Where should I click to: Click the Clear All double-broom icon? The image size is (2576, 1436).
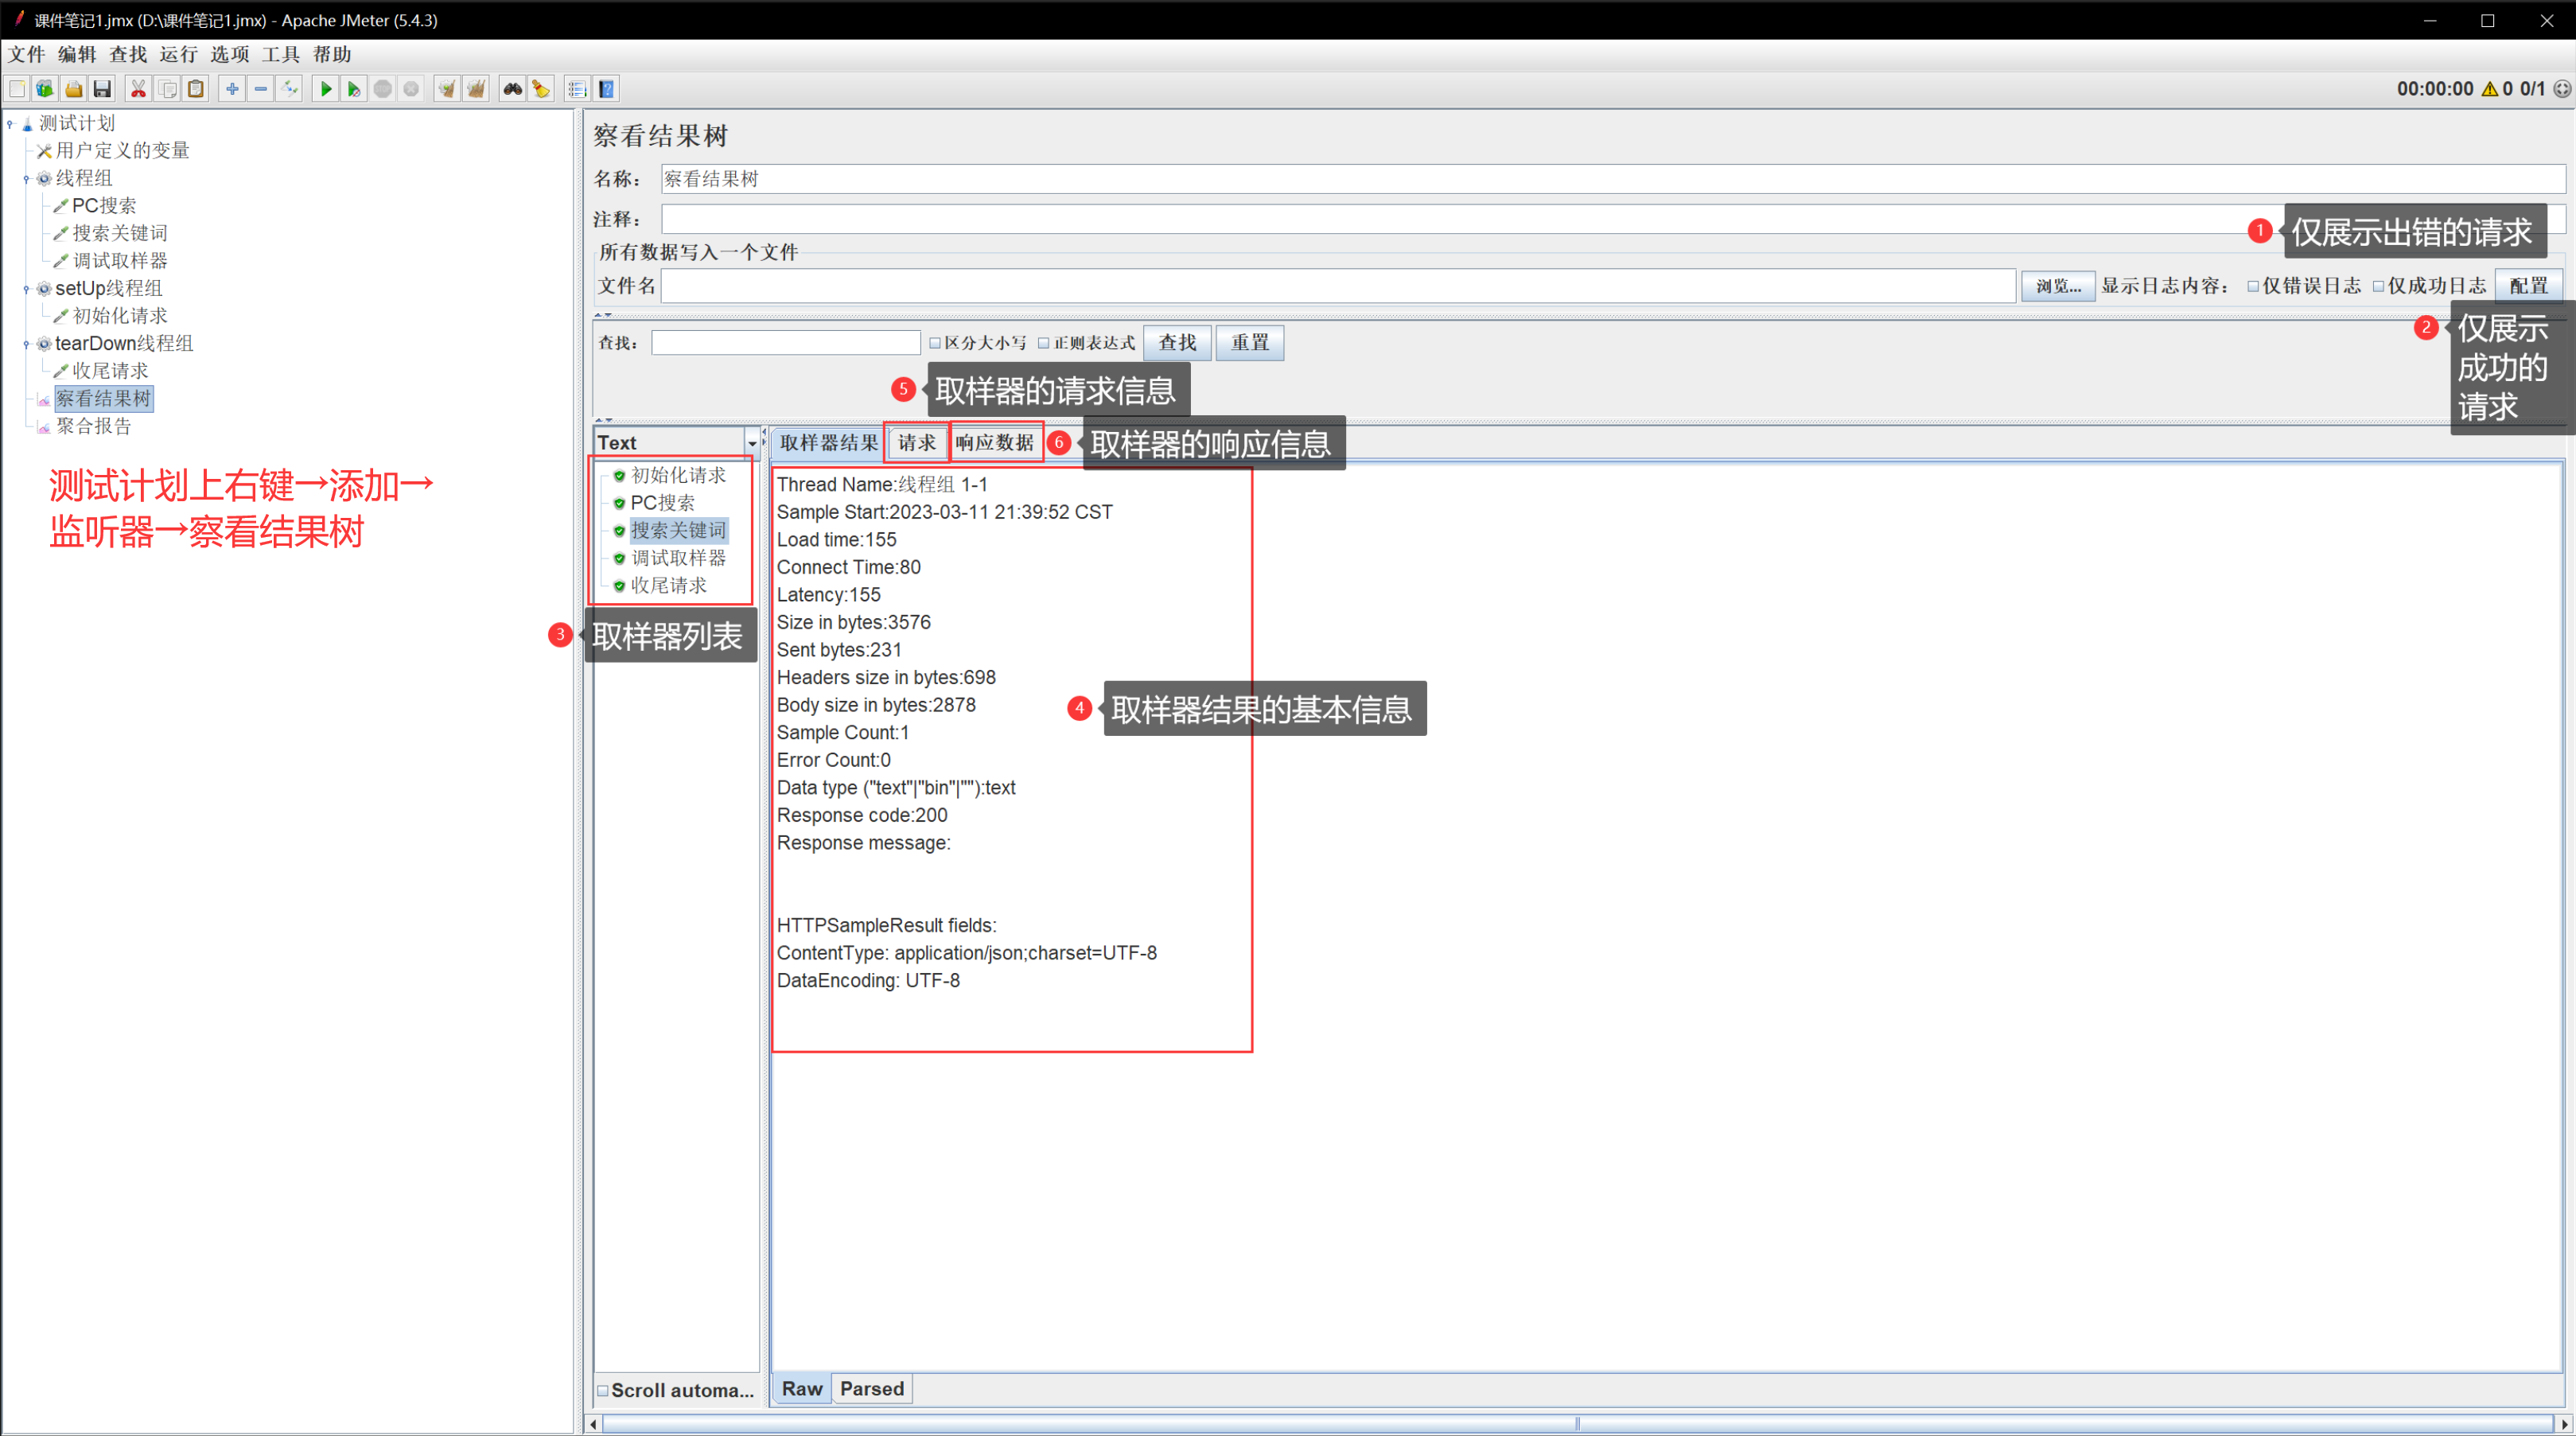(x=476, y=89)
